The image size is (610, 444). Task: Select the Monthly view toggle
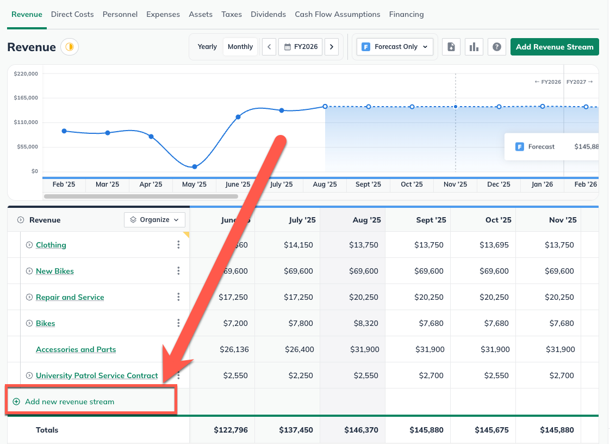(x=240, y=47)
